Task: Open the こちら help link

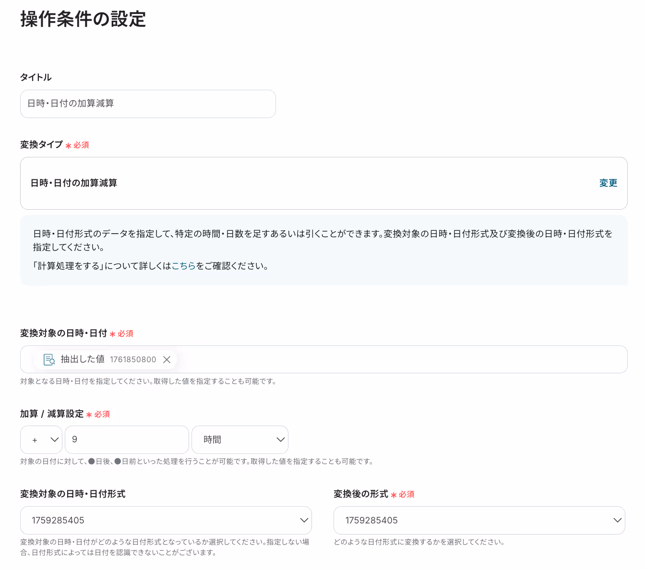Action: [184, 266]
